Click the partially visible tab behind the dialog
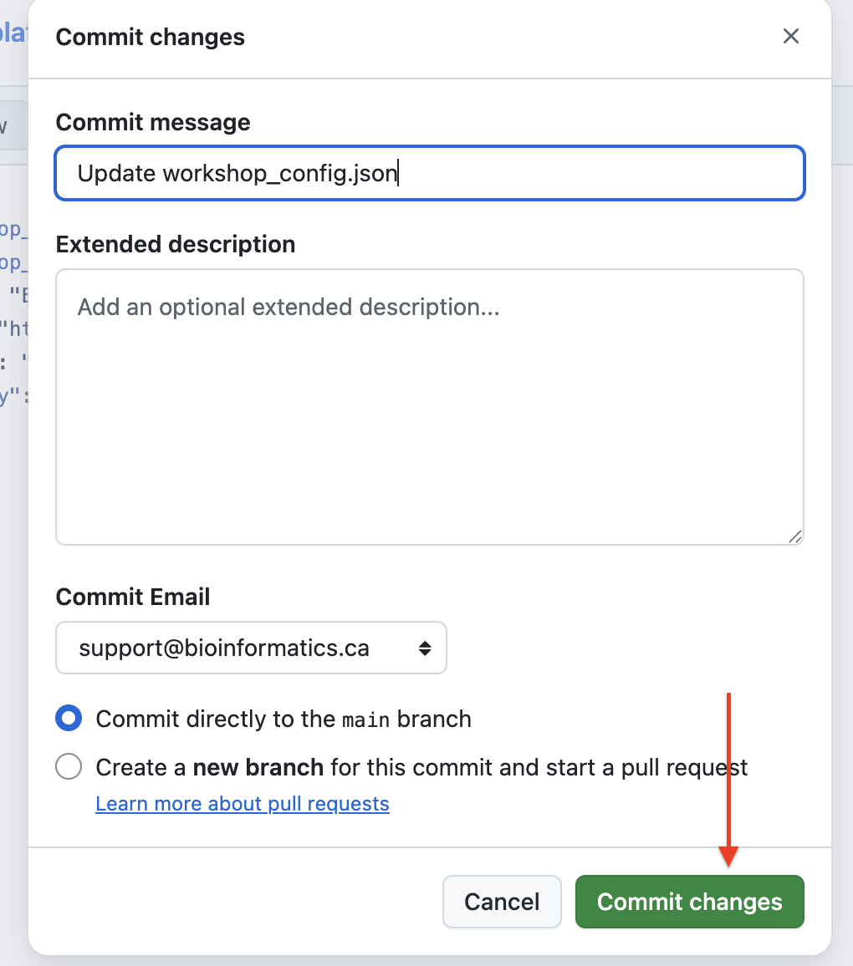 coord(13,125)
